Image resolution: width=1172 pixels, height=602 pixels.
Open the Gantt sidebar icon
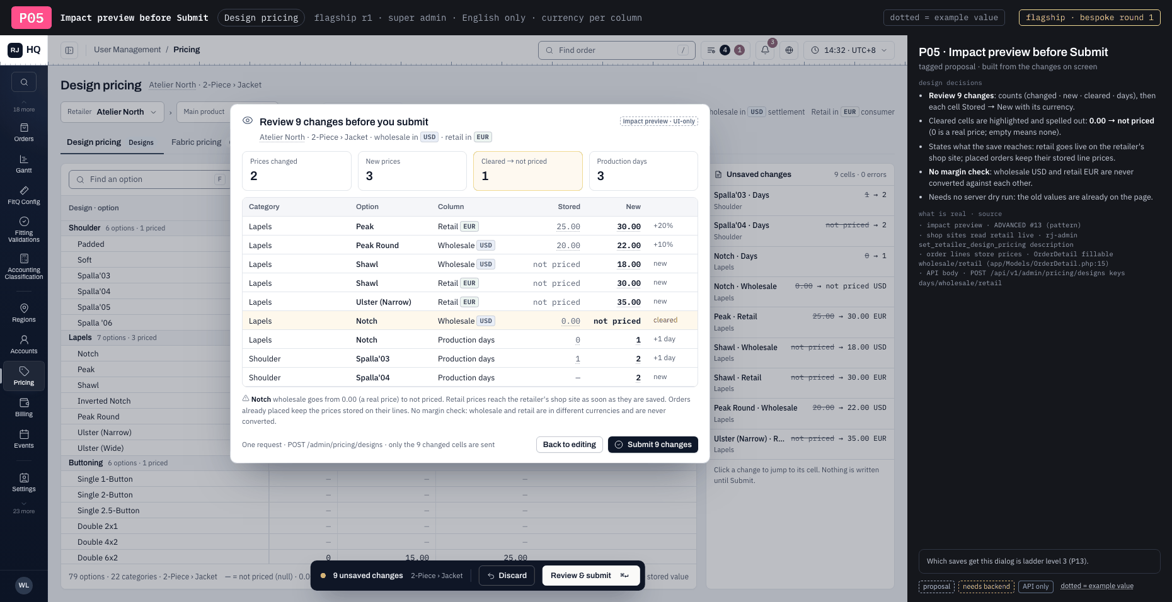[x=24, y=164]
